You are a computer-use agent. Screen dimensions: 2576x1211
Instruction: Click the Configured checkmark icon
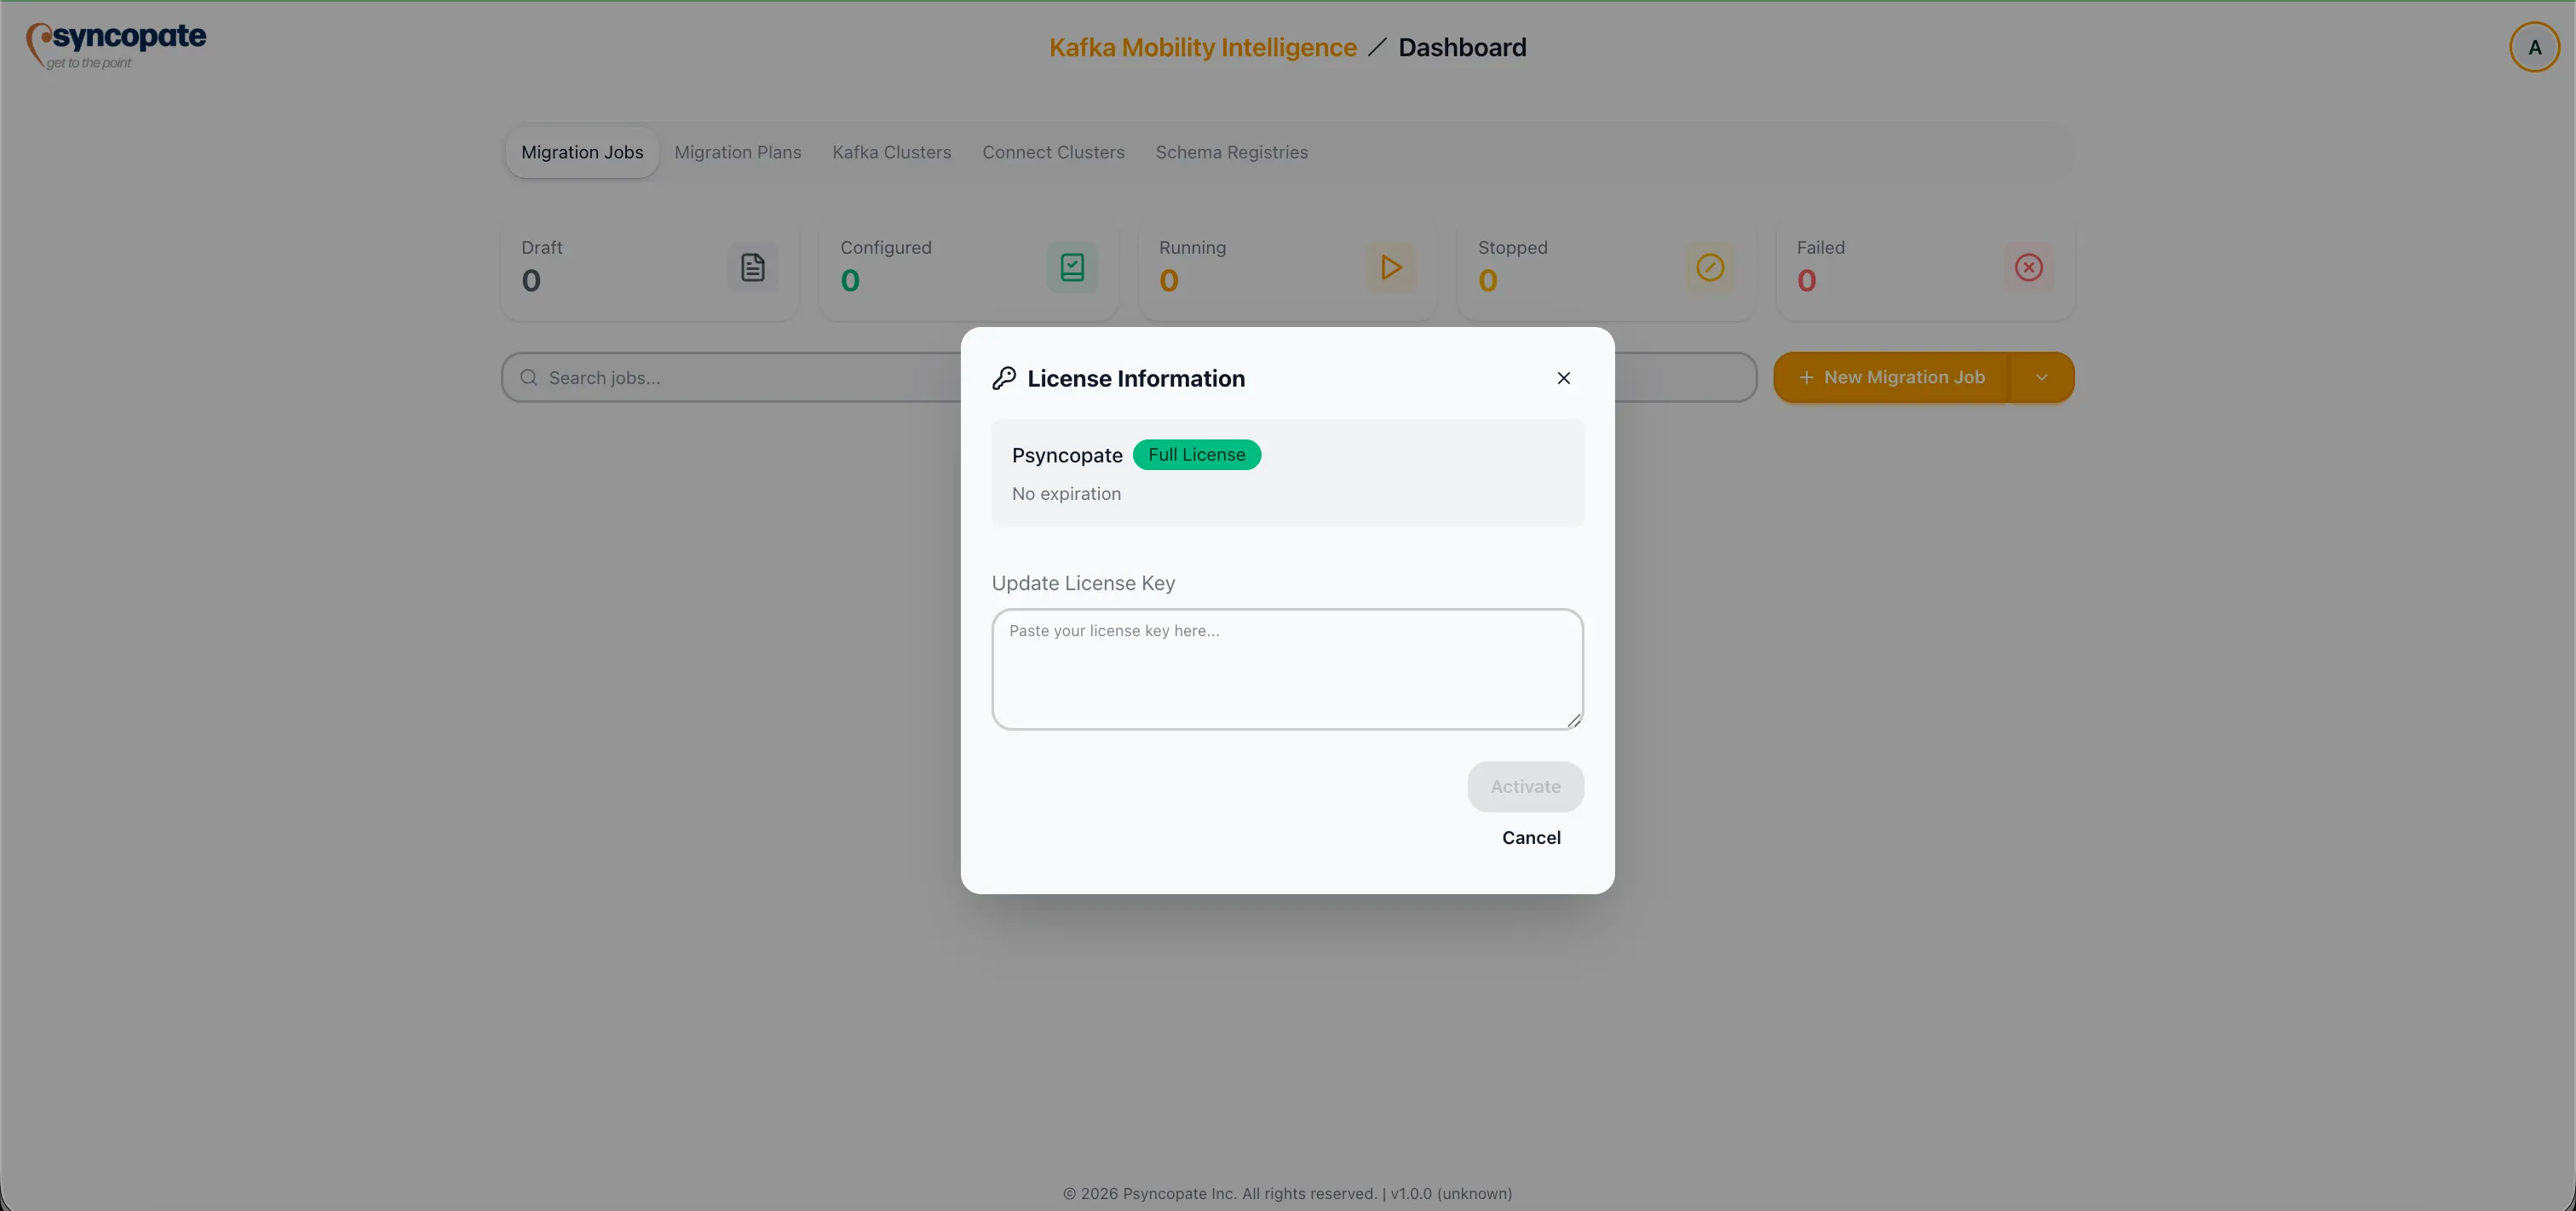[1071, 267]
